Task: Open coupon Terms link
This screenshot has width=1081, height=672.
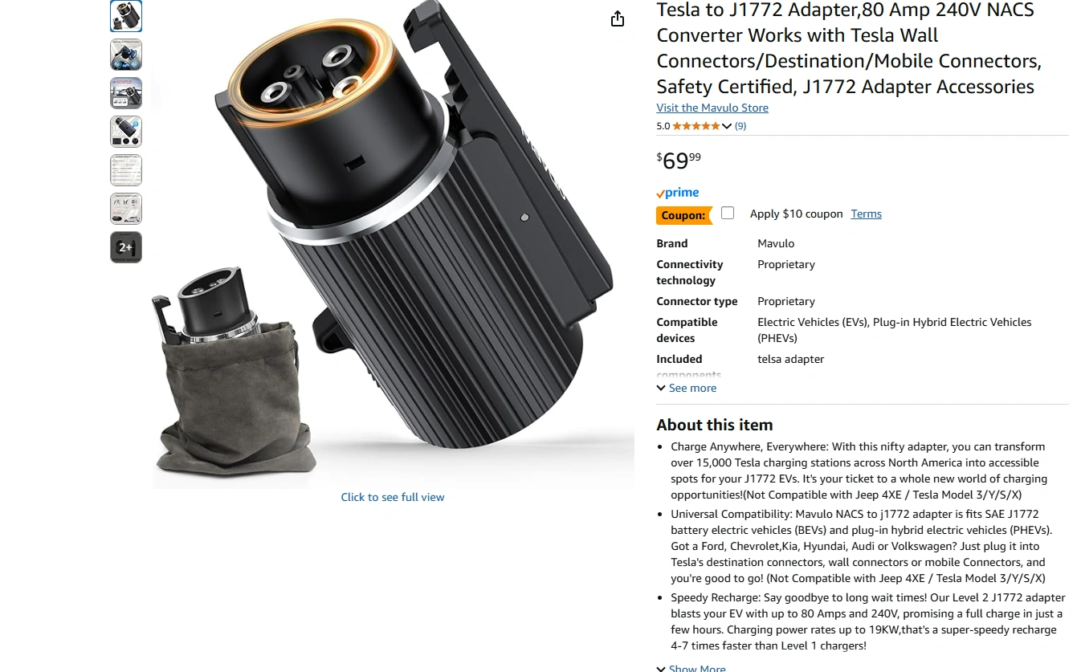Action: 867,214
